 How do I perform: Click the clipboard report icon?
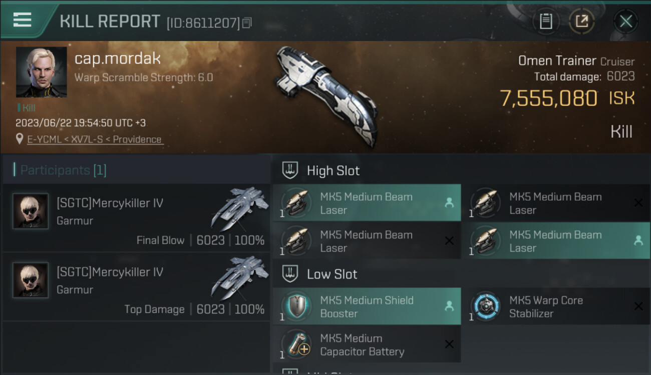click(546, 21)
